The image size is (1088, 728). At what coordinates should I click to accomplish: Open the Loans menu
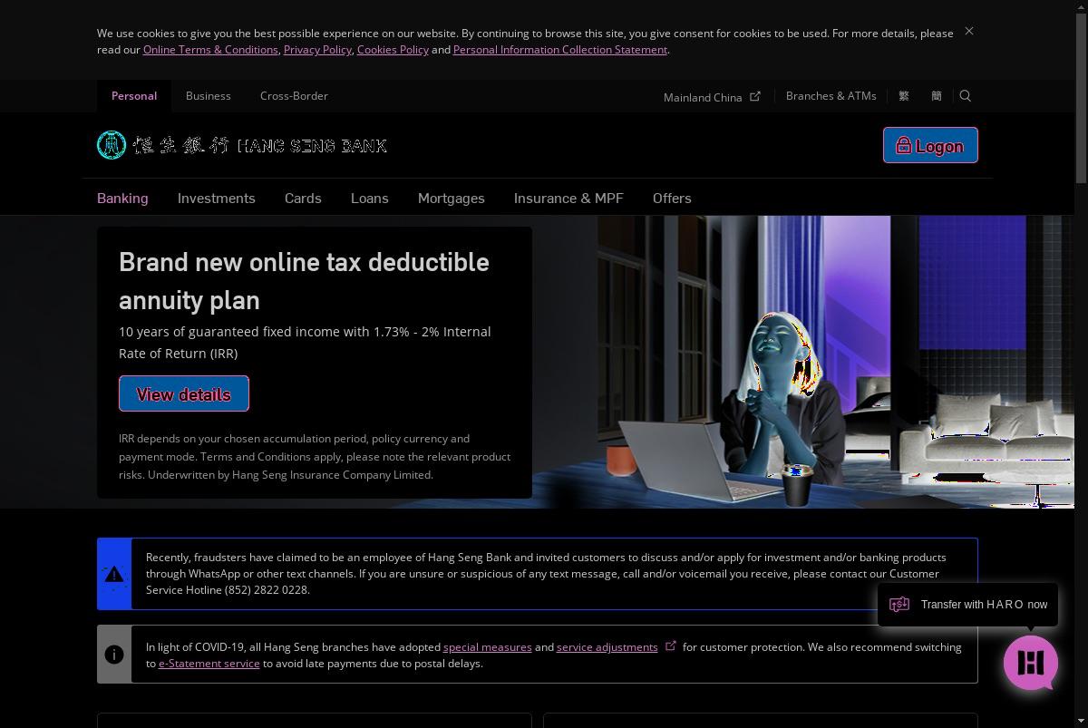click(370, 198)
